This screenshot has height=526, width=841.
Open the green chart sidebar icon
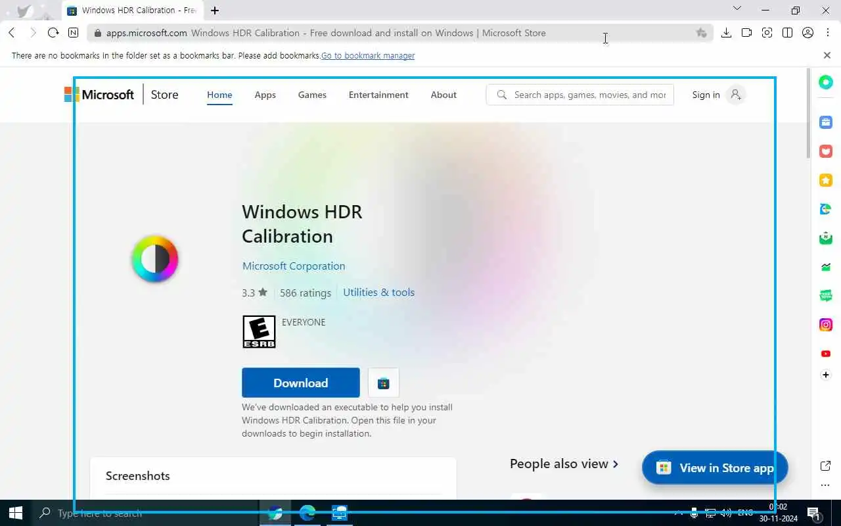pos(826,267)
